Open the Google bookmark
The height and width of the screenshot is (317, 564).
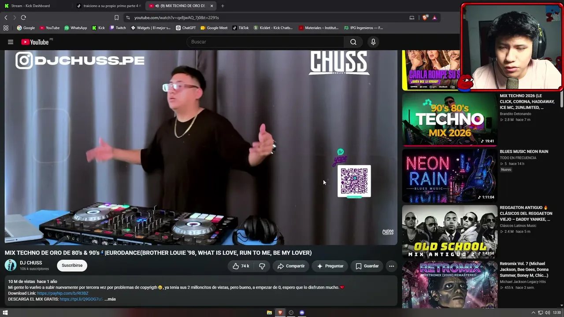coord(26,28)
